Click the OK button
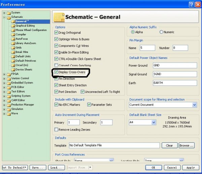202x174 pixels. (x=154, y=168)
